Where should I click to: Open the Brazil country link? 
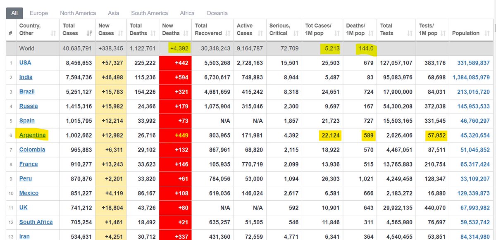tap(27, 92)
